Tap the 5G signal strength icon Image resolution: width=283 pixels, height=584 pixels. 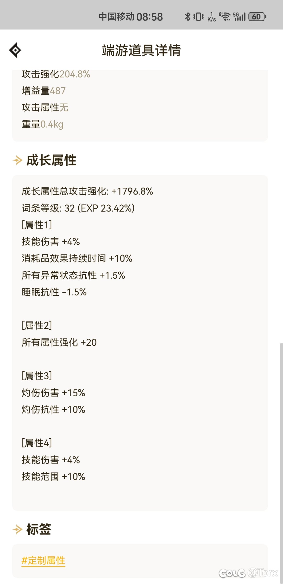coord(239,17)
